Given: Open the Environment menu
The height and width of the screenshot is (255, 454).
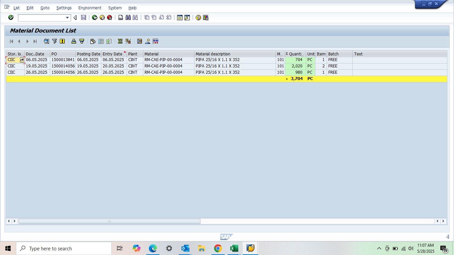Looking at the screenshot, I should 90,8.
